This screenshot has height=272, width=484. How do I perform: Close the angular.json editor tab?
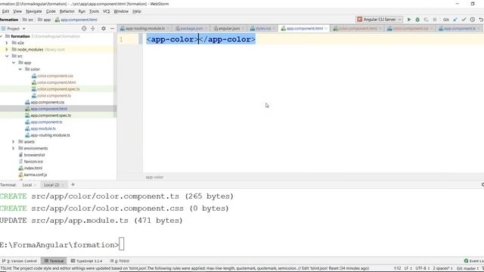pos(243,29)
